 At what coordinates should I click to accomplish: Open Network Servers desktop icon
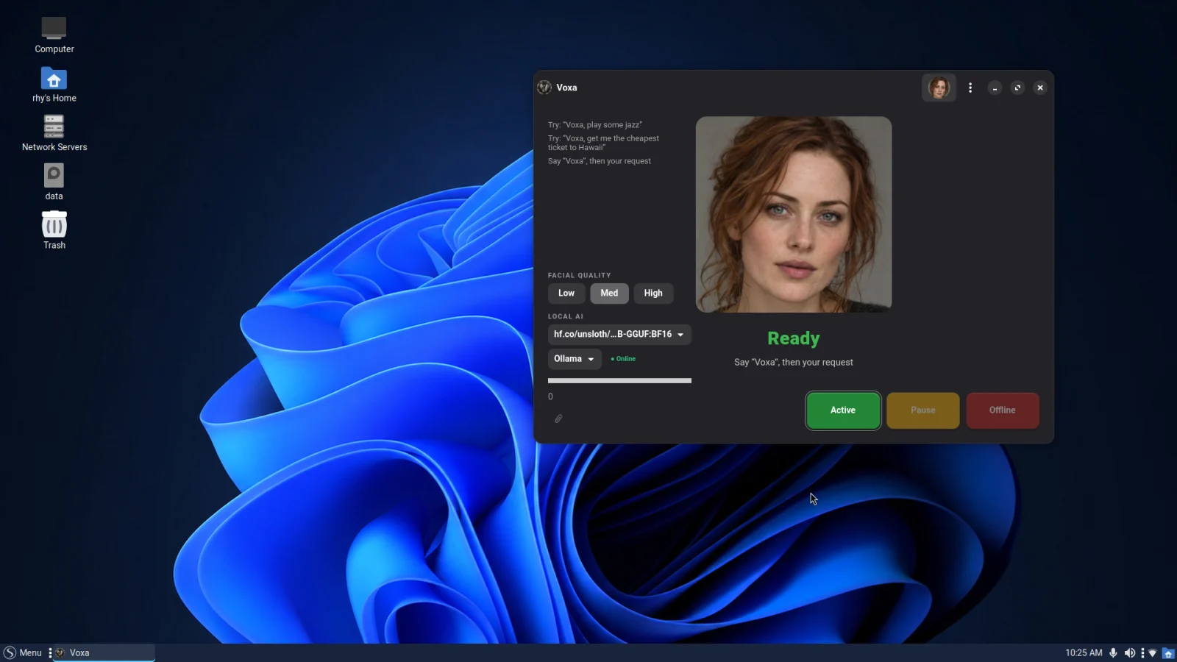tap(54, 133)
